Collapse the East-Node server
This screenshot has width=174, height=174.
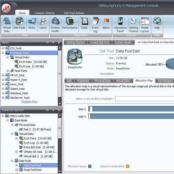pos(7,120)
